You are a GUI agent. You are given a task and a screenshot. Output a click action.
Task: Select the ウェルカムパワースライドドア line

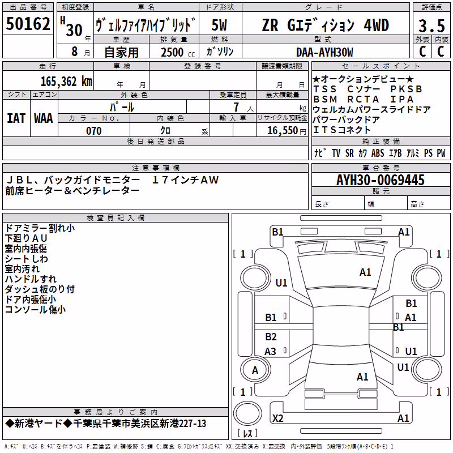371,109
